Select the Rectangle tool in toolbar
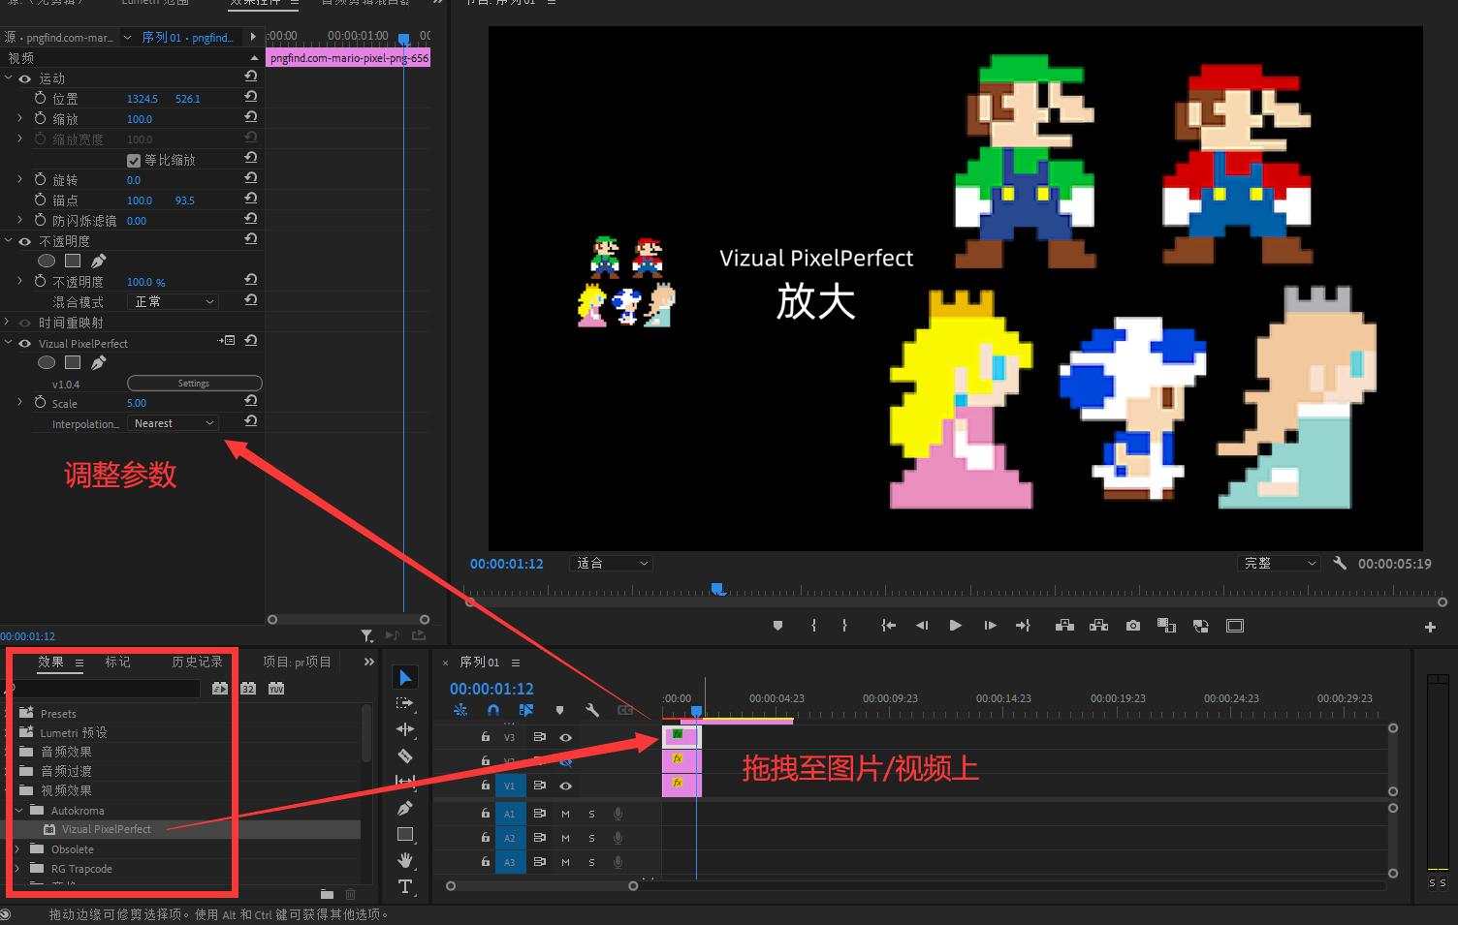Screen dimensions: 1458x925 [405, 834]
